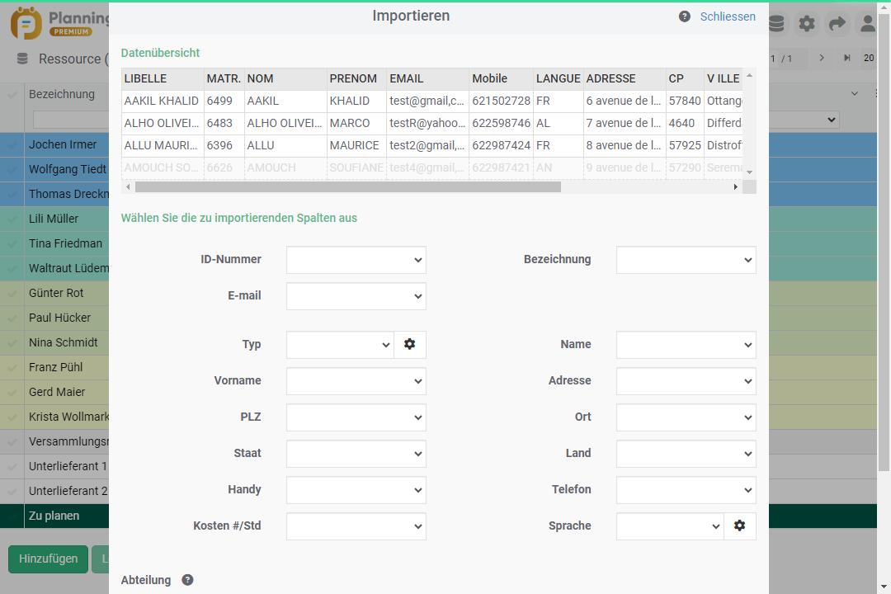
Task: Close the import dialog via Schliessen
Action: [x=727, y=16]
